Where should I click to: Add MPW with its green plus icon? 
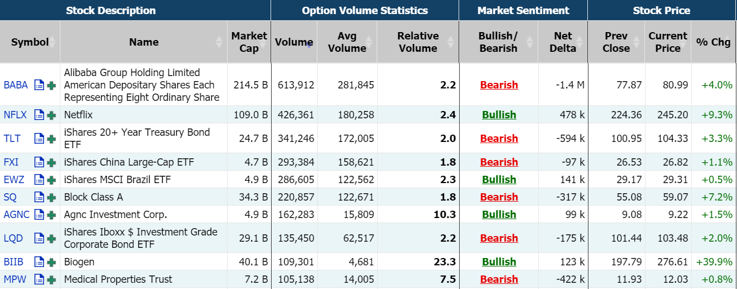(x=51, y=279)
